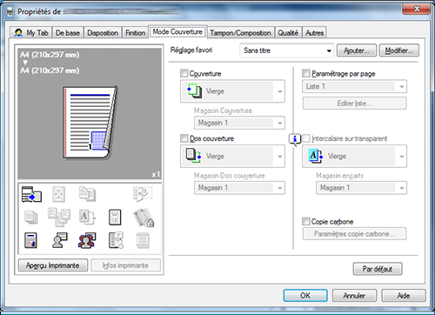435x315 pixels.
Task: Open the Disposition tab
Action: (103, 33)
